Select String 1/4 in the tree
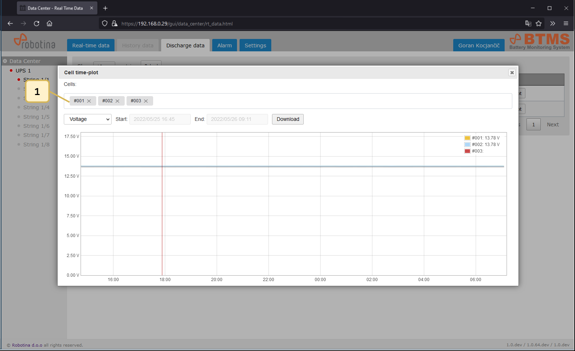The width and height of the screenshot is (575, 351). click(x=36, y=107)
